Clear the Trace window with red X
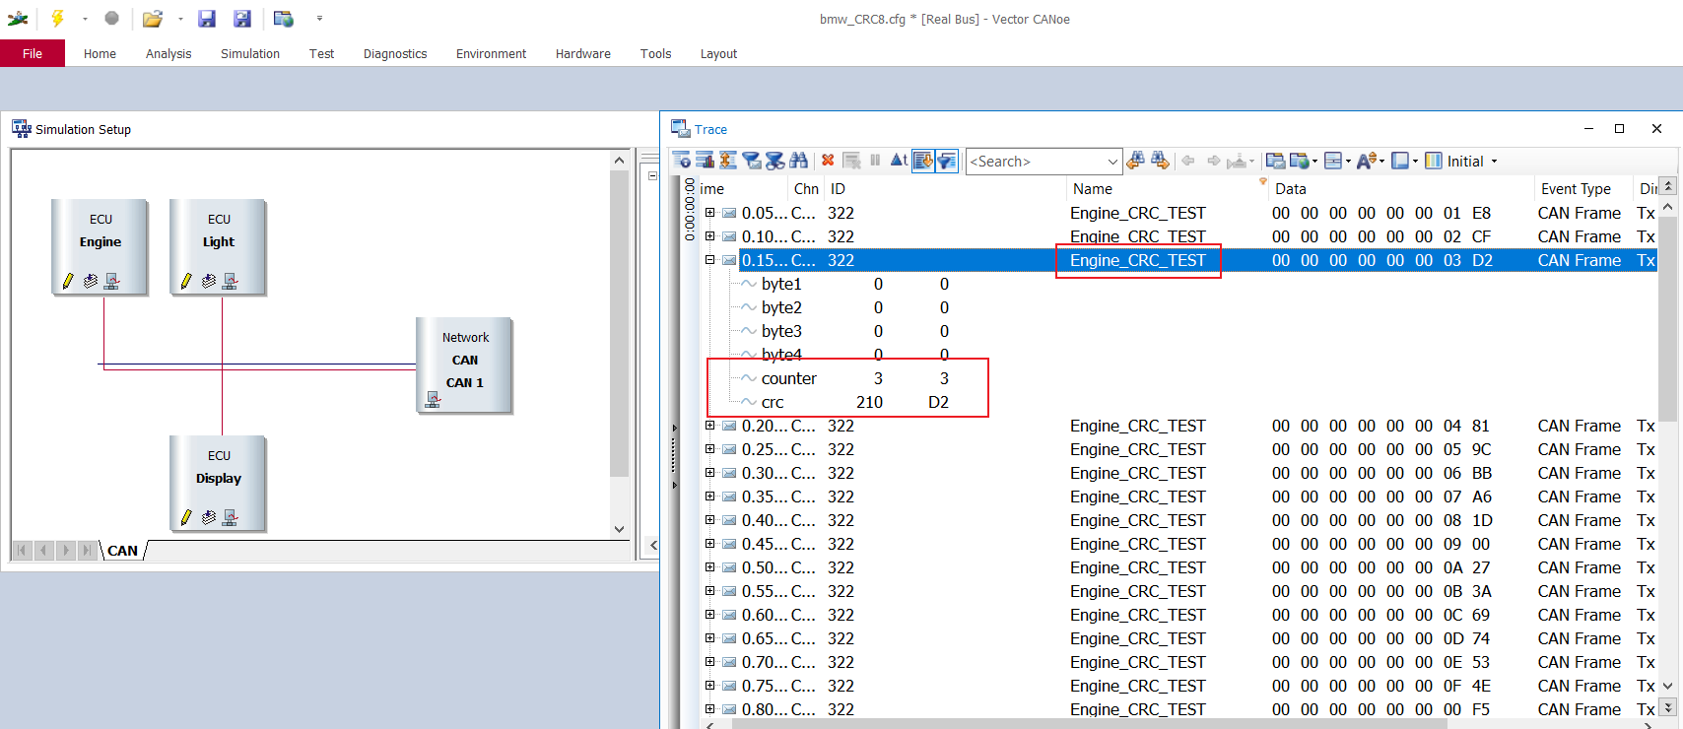 [828, 161]
